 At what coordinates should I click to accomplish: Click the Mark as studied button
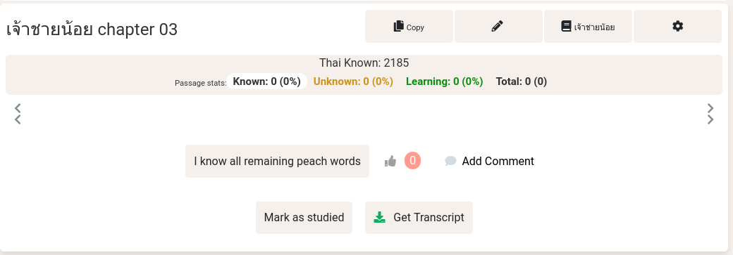[x=304, y=218]
